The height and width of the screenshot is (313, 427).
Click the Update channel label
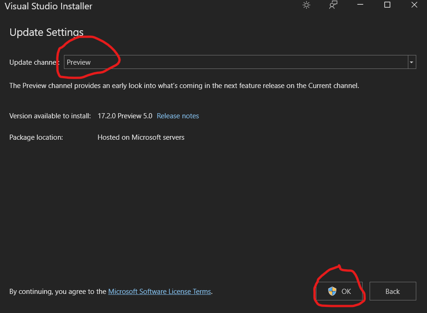pyautogui.click(x=34, y=62)
